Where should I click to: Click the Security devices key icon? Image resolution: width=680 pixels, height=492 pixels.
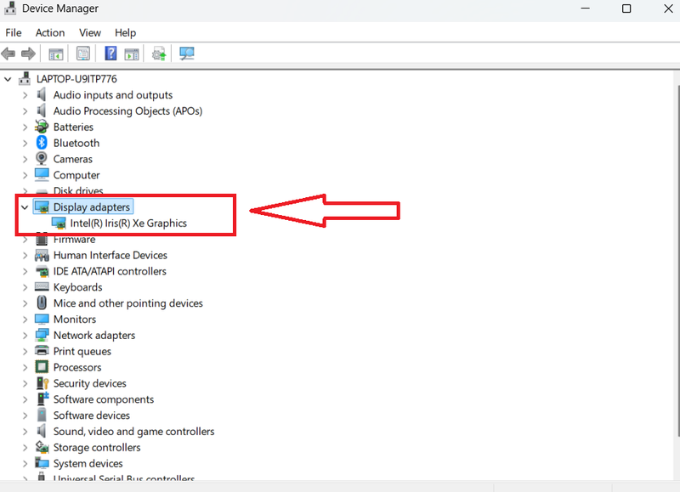42,383
